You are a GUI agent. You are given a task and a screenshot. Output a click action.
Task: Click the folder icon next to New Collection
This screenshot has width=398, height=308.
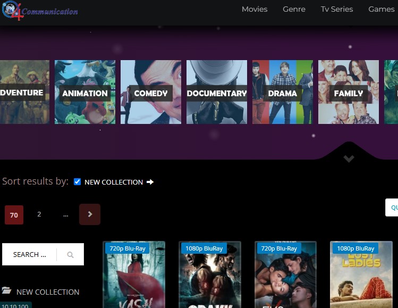point(7,291)
